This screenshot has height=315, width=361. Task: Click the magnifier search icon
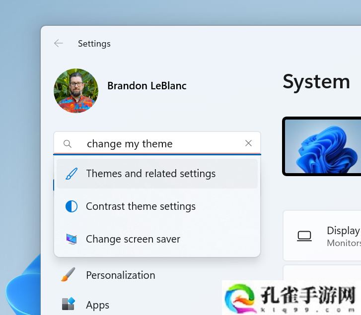tap(68, 144)
